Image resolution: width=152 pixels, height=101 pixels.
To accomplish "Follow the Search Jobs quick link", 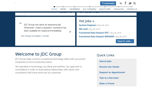I will (x=105, y=61).
